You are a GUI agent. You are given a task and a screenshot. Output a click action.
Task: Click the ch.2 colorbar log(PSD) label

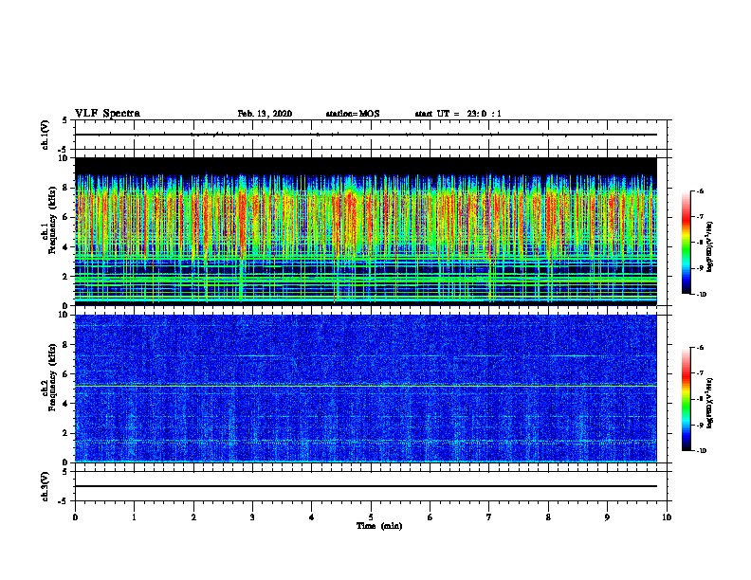[709, 403]
